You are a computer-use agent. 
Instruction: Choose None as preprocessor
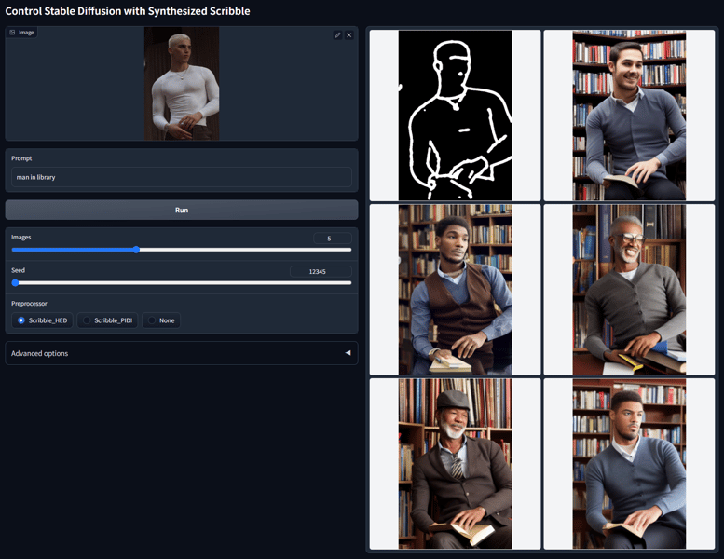tap(152, 320)
